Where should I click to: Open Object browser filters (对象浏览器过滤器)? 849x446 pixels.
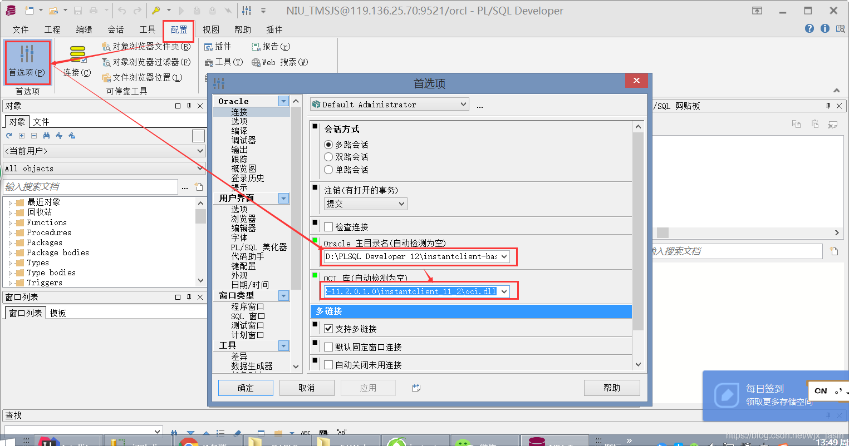point(146,62)
